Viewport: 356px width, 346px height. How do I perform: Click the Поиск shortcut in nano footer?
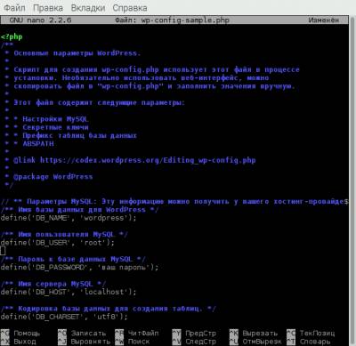click(x=133, y=342)
